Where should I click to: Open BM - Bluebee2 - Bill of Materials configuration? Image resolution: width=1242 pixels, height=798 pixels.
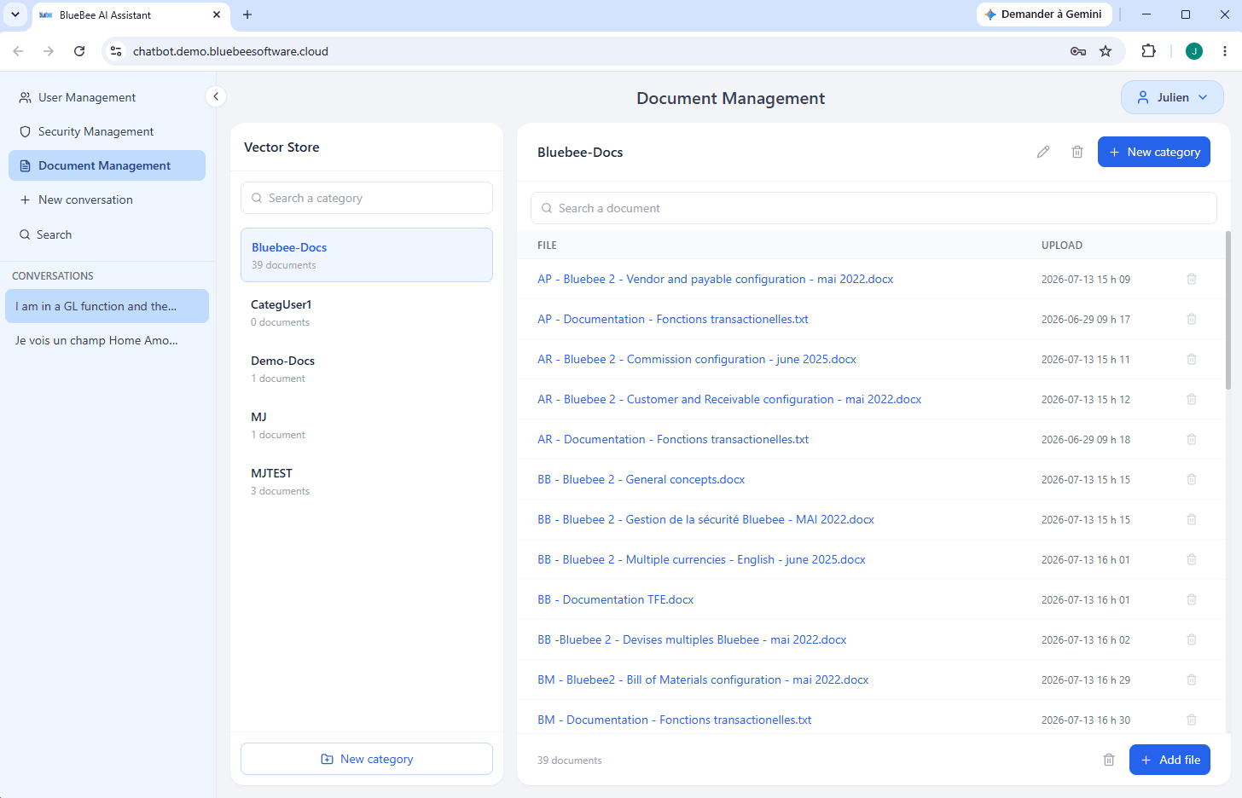tap(703, 679)
